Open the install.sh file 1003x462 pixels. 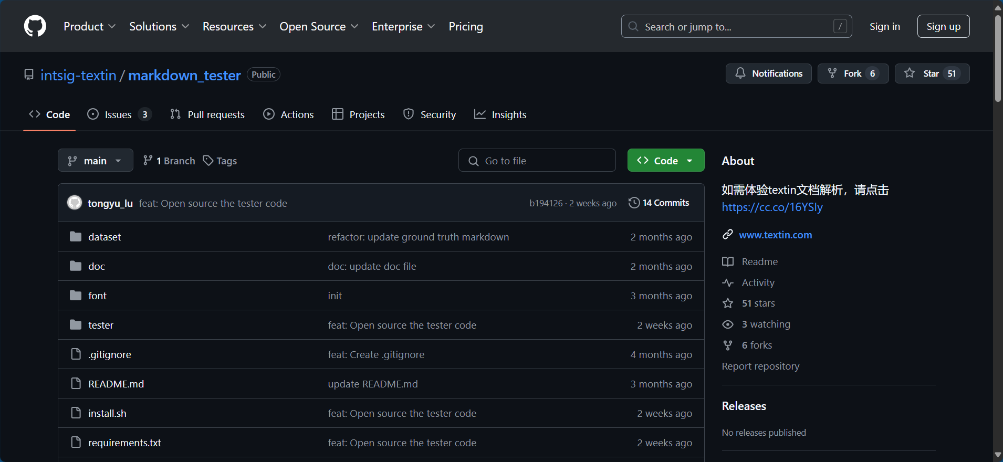pos(107,413)
